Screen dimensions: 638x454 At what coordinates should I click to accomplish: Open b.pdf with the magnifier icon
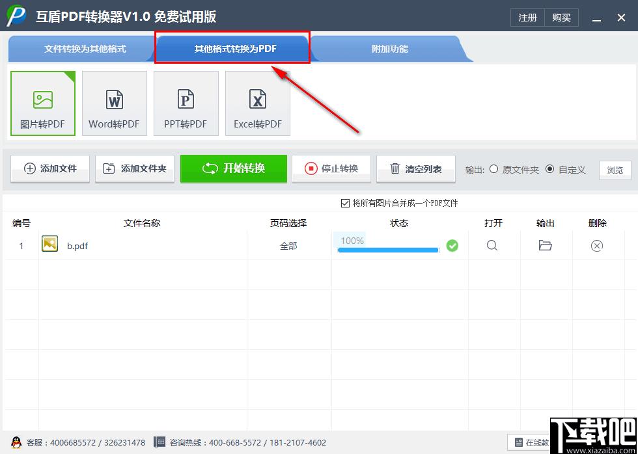tap(492, 245)
